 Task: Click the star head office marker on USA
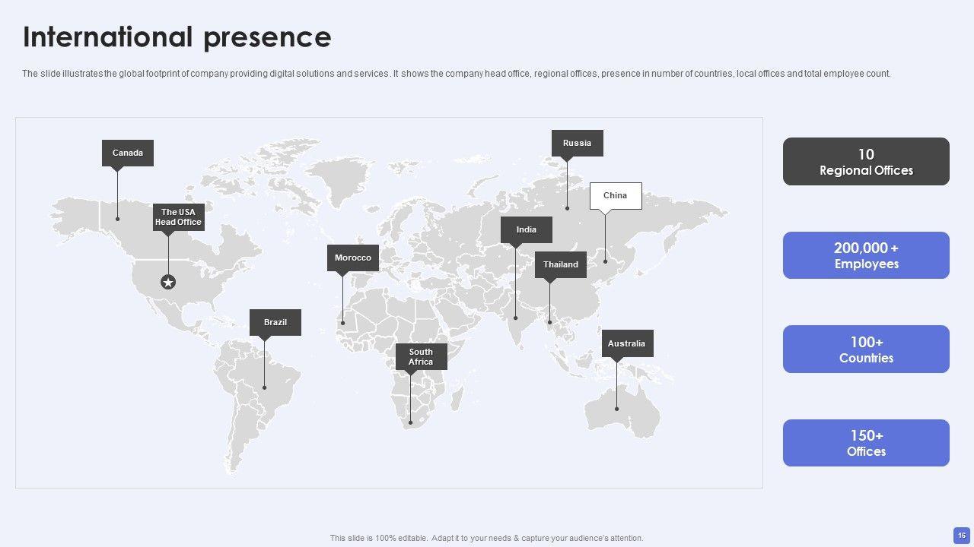[x=168, y=283]
